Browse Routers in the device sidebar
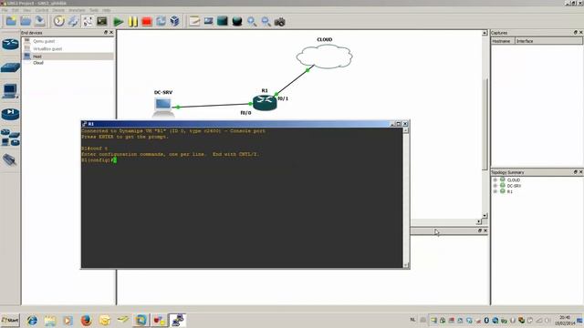The width and height of the screenshot is (584, 328). 10,45
